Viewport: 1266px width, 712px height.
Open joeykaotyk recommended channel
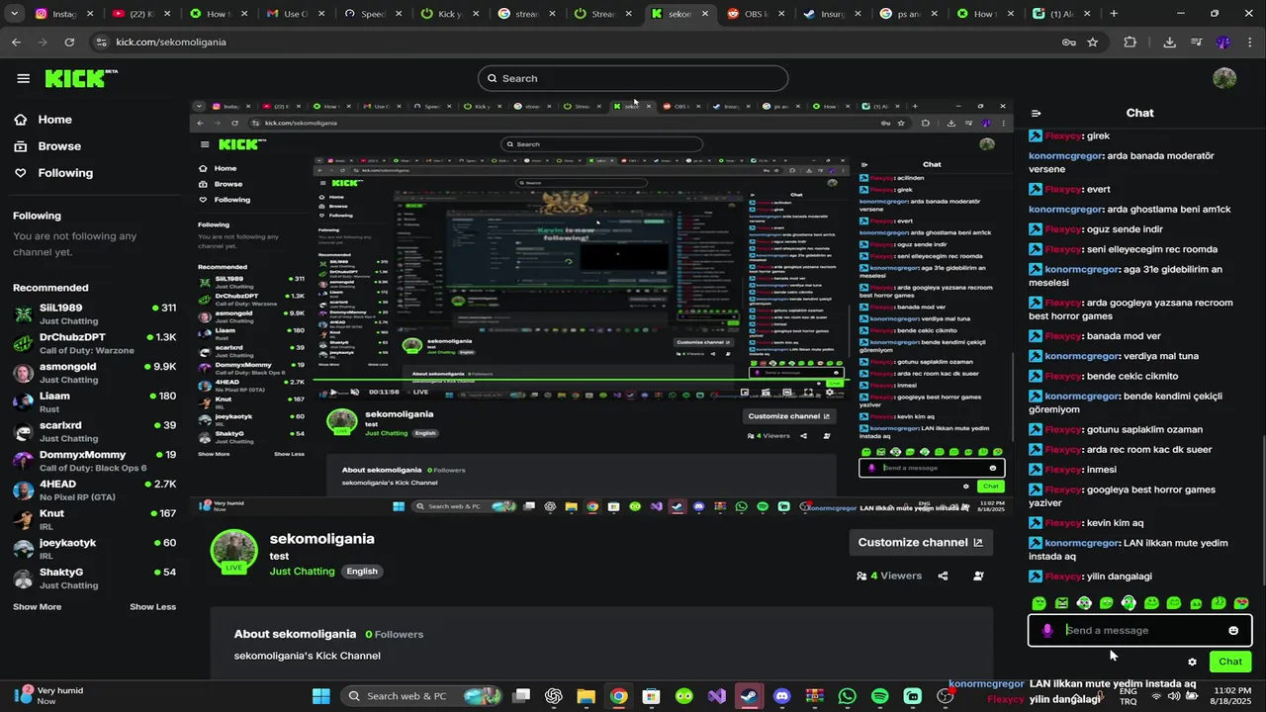click(x=94, y=549)
